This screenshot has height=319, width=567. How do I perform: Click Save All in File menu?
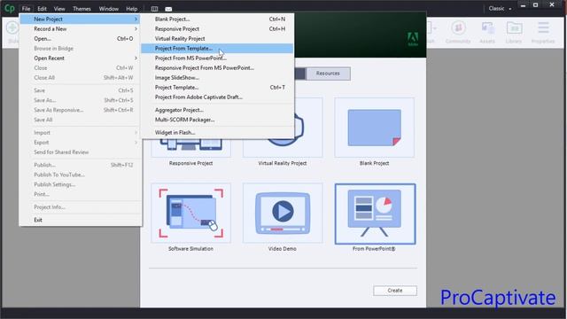point(81,121)
